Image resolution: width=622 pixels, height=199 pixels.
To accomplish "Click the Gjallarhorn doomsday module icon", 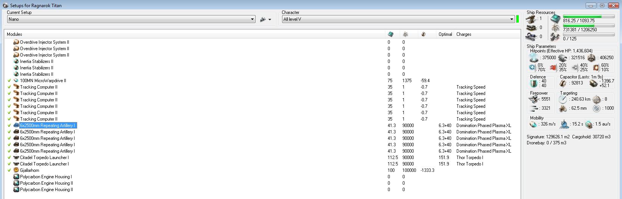I will 16,170.
